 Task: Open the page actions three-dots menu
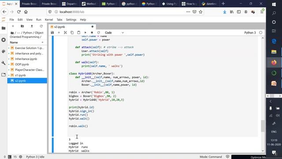(x=188, y=12)
